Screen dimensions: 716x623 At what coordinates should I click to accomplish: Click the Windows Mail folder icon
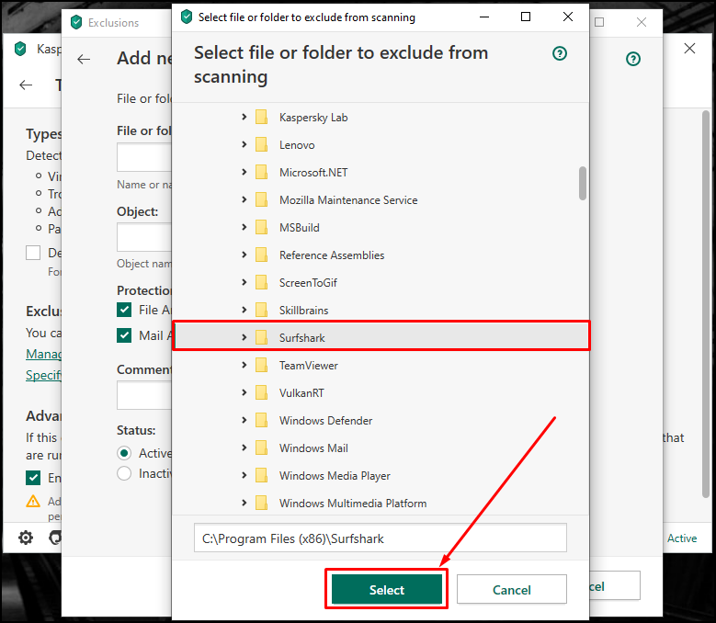coord(261,447)
